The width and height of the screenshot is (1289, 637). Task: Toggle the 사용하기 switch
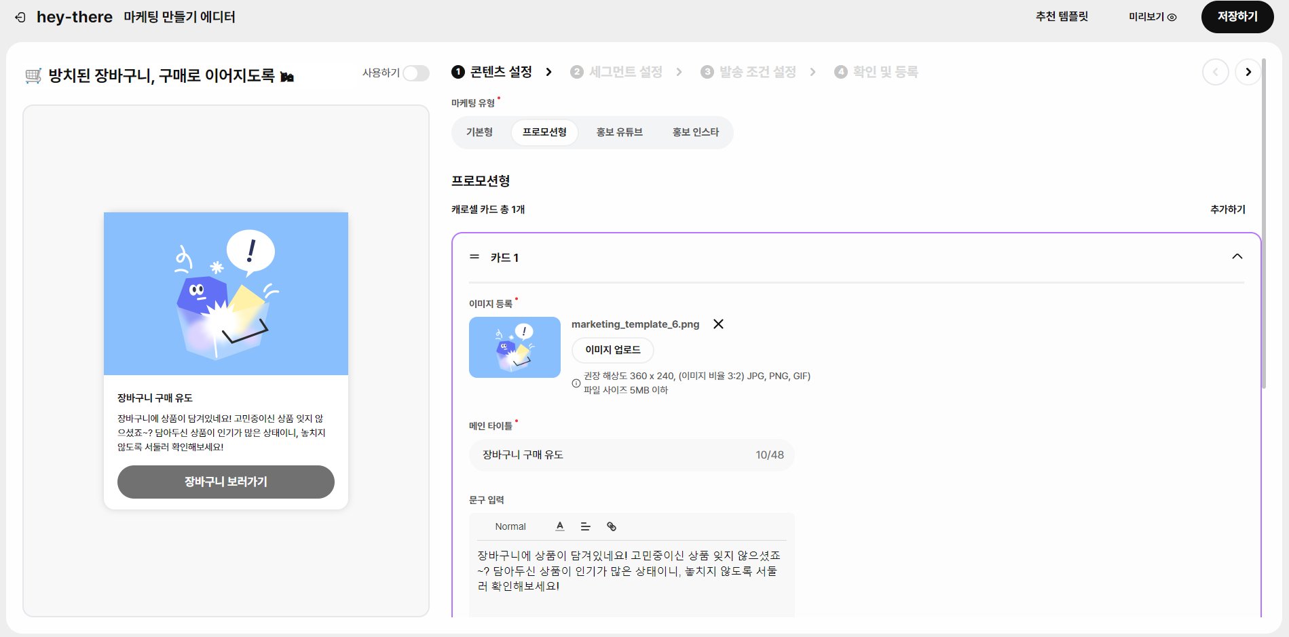point(415,73)
